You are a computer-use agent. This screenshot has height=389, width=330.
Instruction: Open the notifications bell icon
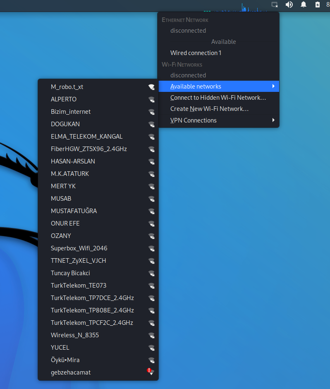pos(304,5)
